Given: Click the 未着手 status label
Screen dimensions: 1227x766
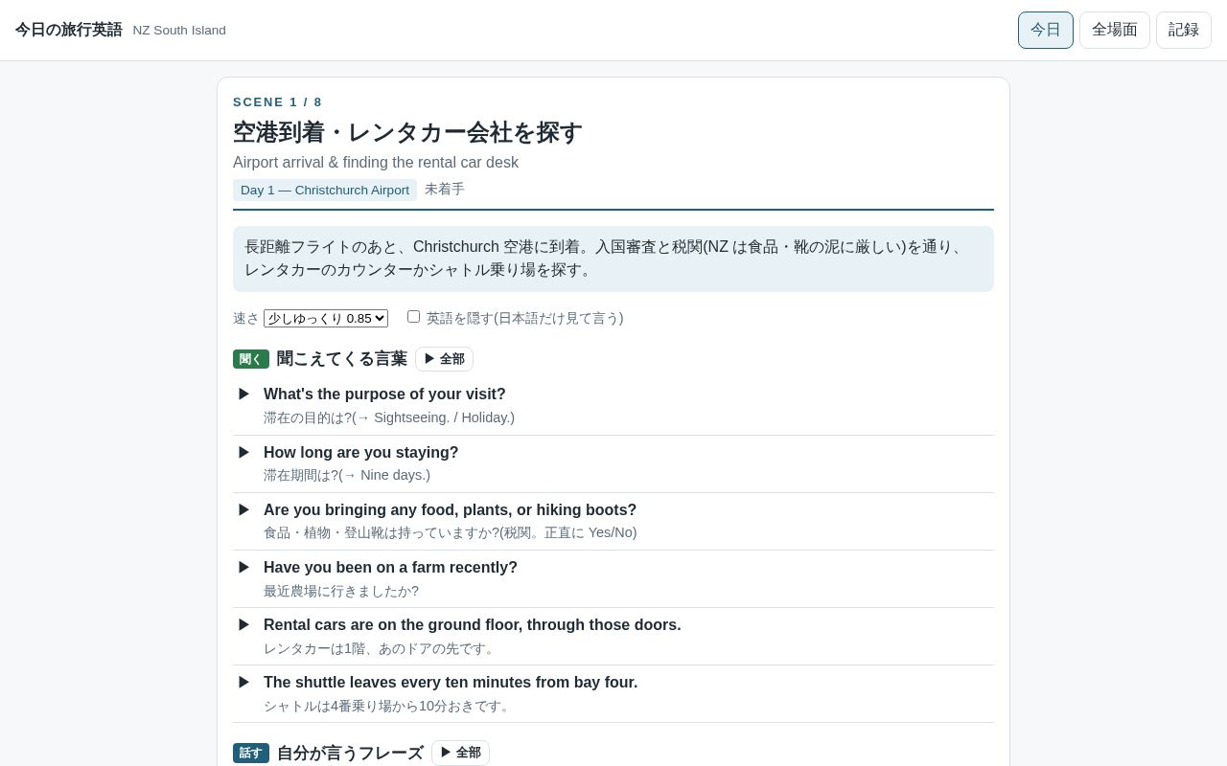Looking at the screenshot, I should pyautogui.click(x=445, y=190).
